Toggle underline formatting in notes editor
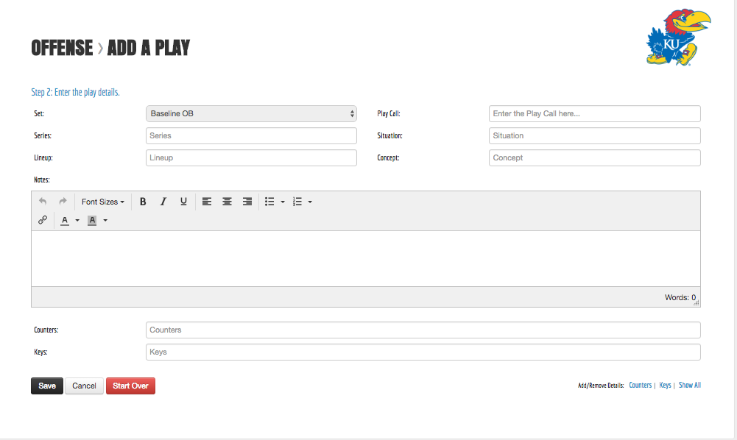 (x=183, y=202)
